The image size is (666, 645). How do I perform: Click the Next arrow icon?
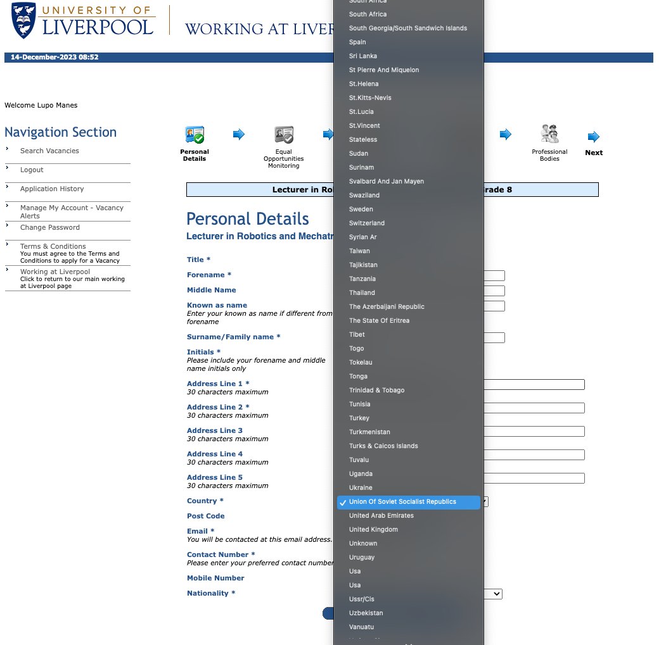point(593,137)
